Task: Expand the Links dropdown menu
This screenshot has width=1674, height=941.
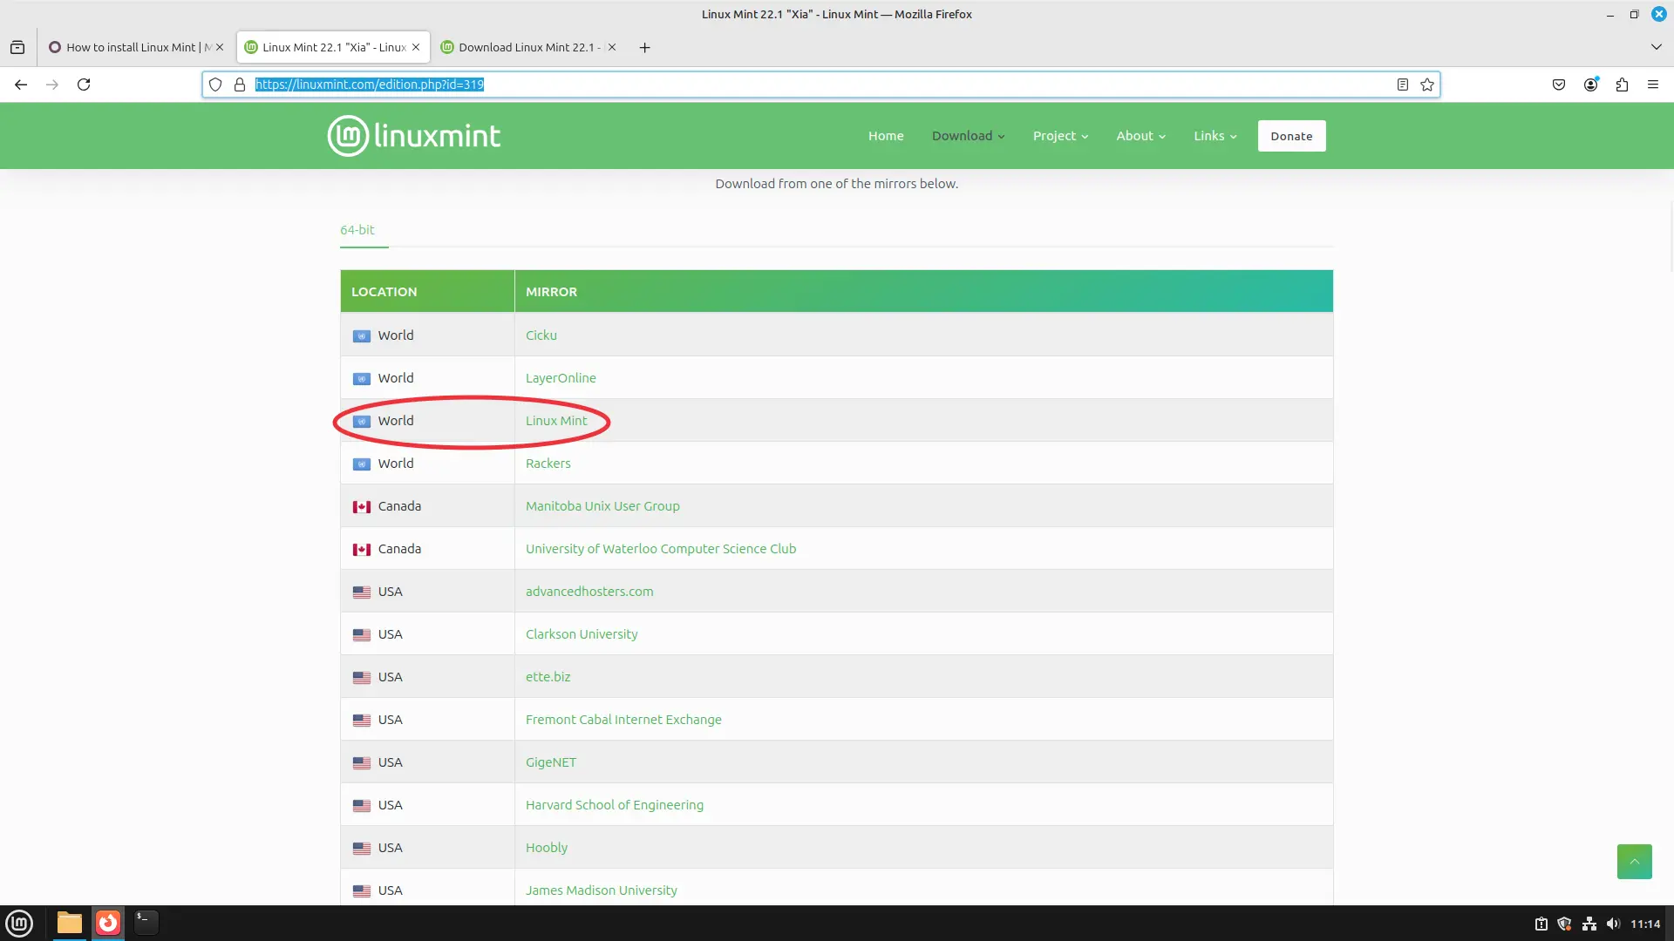Action: (x=1215, y=136)
